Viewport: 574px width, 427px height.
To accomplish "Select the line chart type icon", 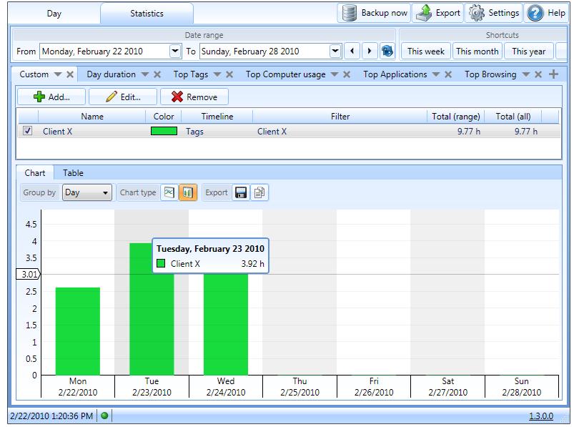I will [169, 192].
